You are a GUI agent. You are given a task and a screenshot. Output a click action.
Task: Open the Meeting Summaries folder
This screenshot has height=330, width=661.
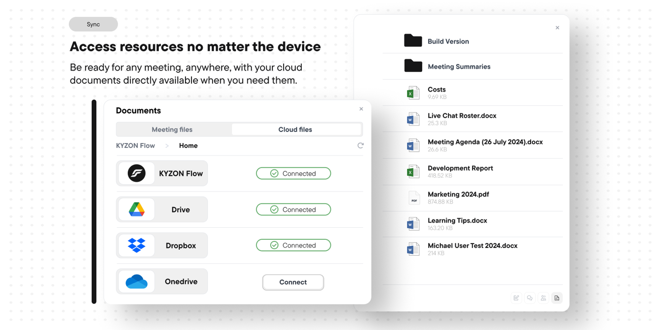(x=459, y=67)
